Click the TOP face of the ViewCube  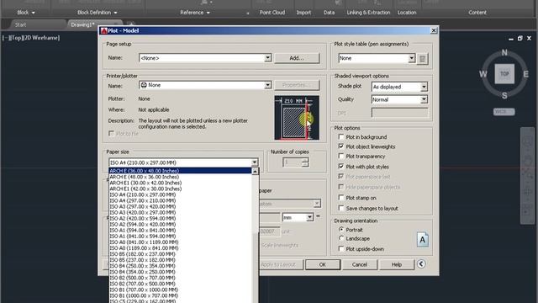coord(504,73)
